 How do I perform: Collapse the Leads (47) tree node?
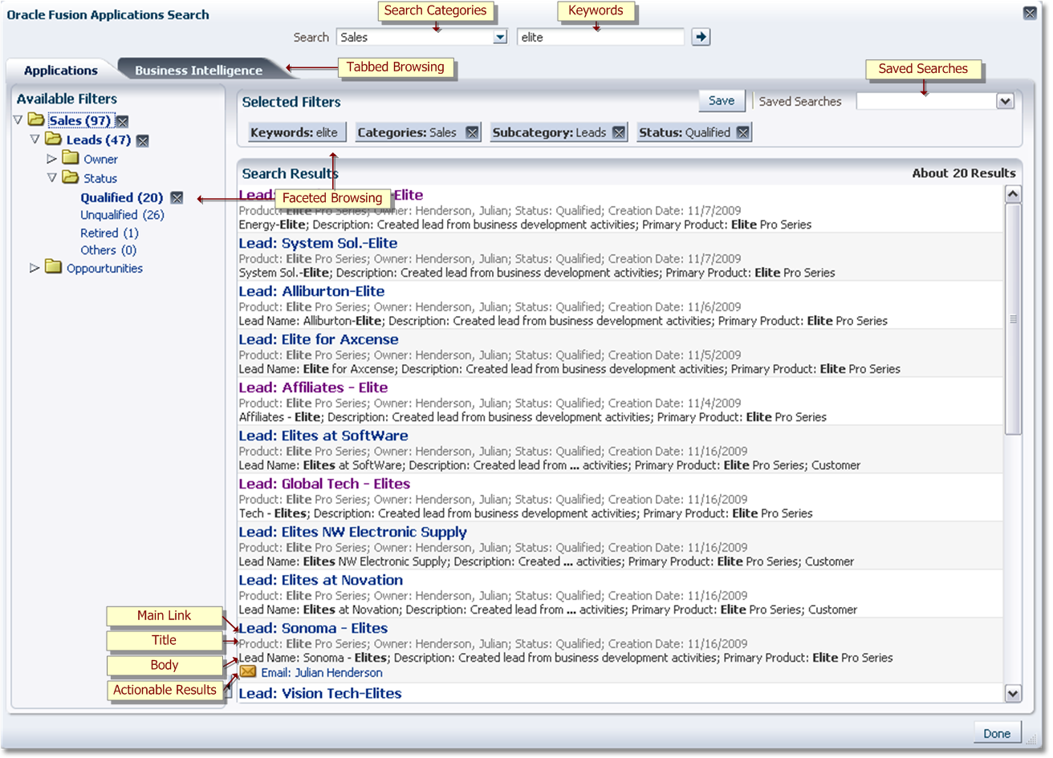coord(35,140)
